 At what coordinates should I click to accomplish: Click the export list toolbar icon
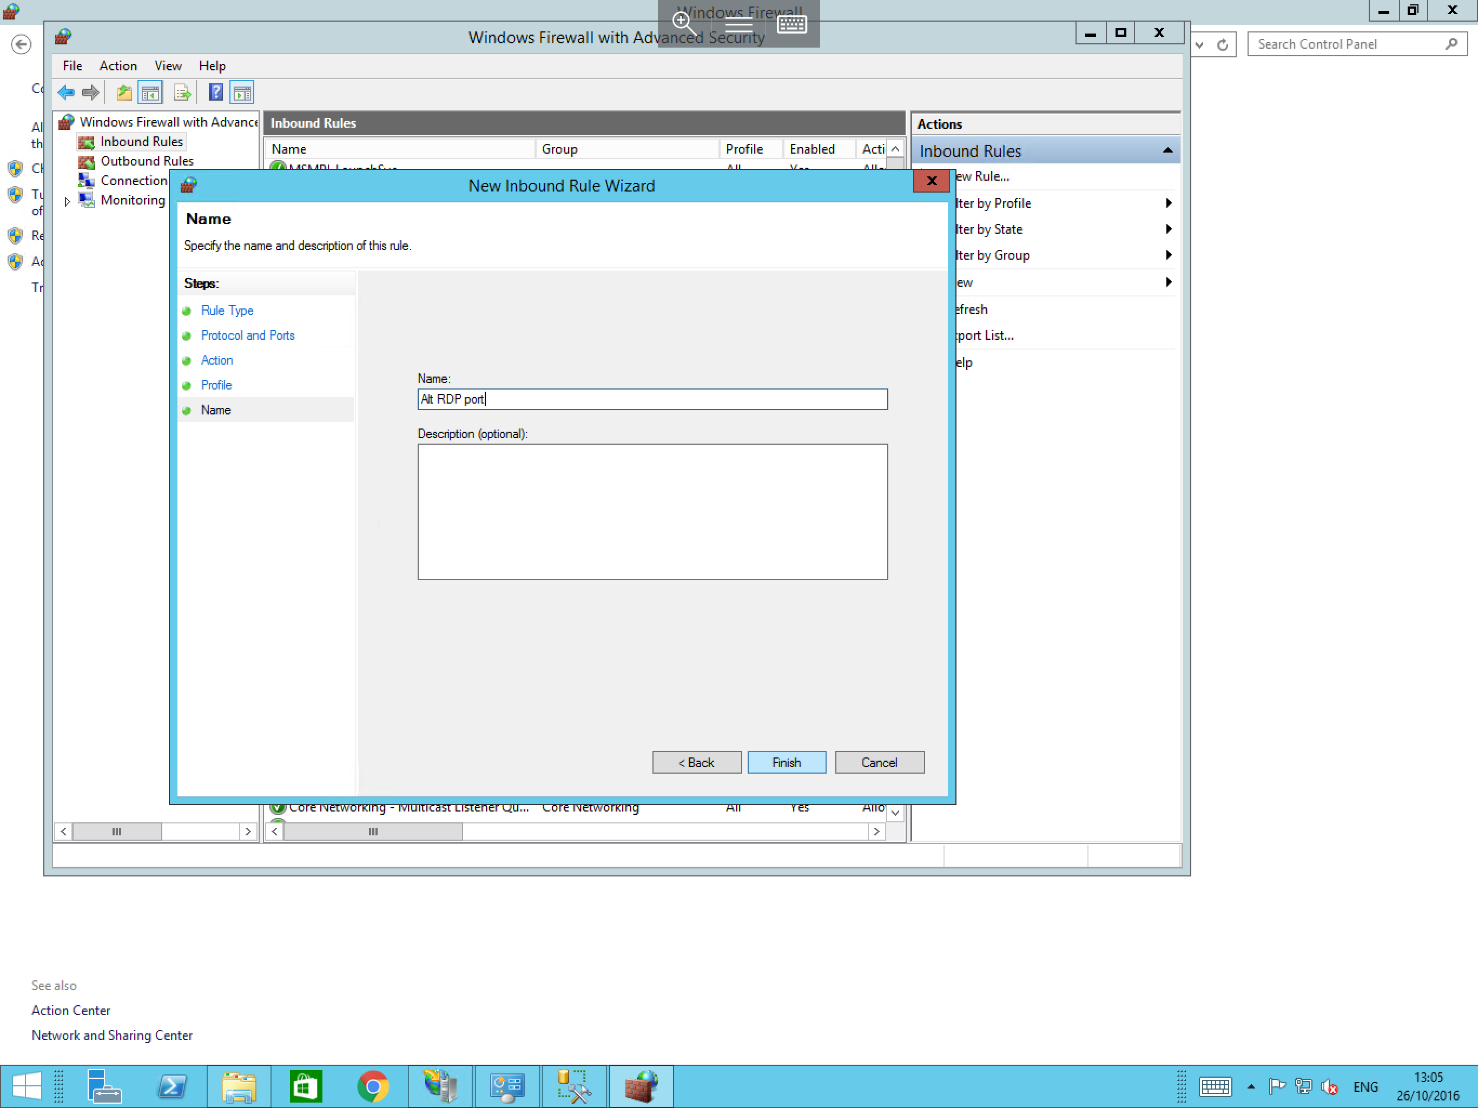[x=182, y=92]
